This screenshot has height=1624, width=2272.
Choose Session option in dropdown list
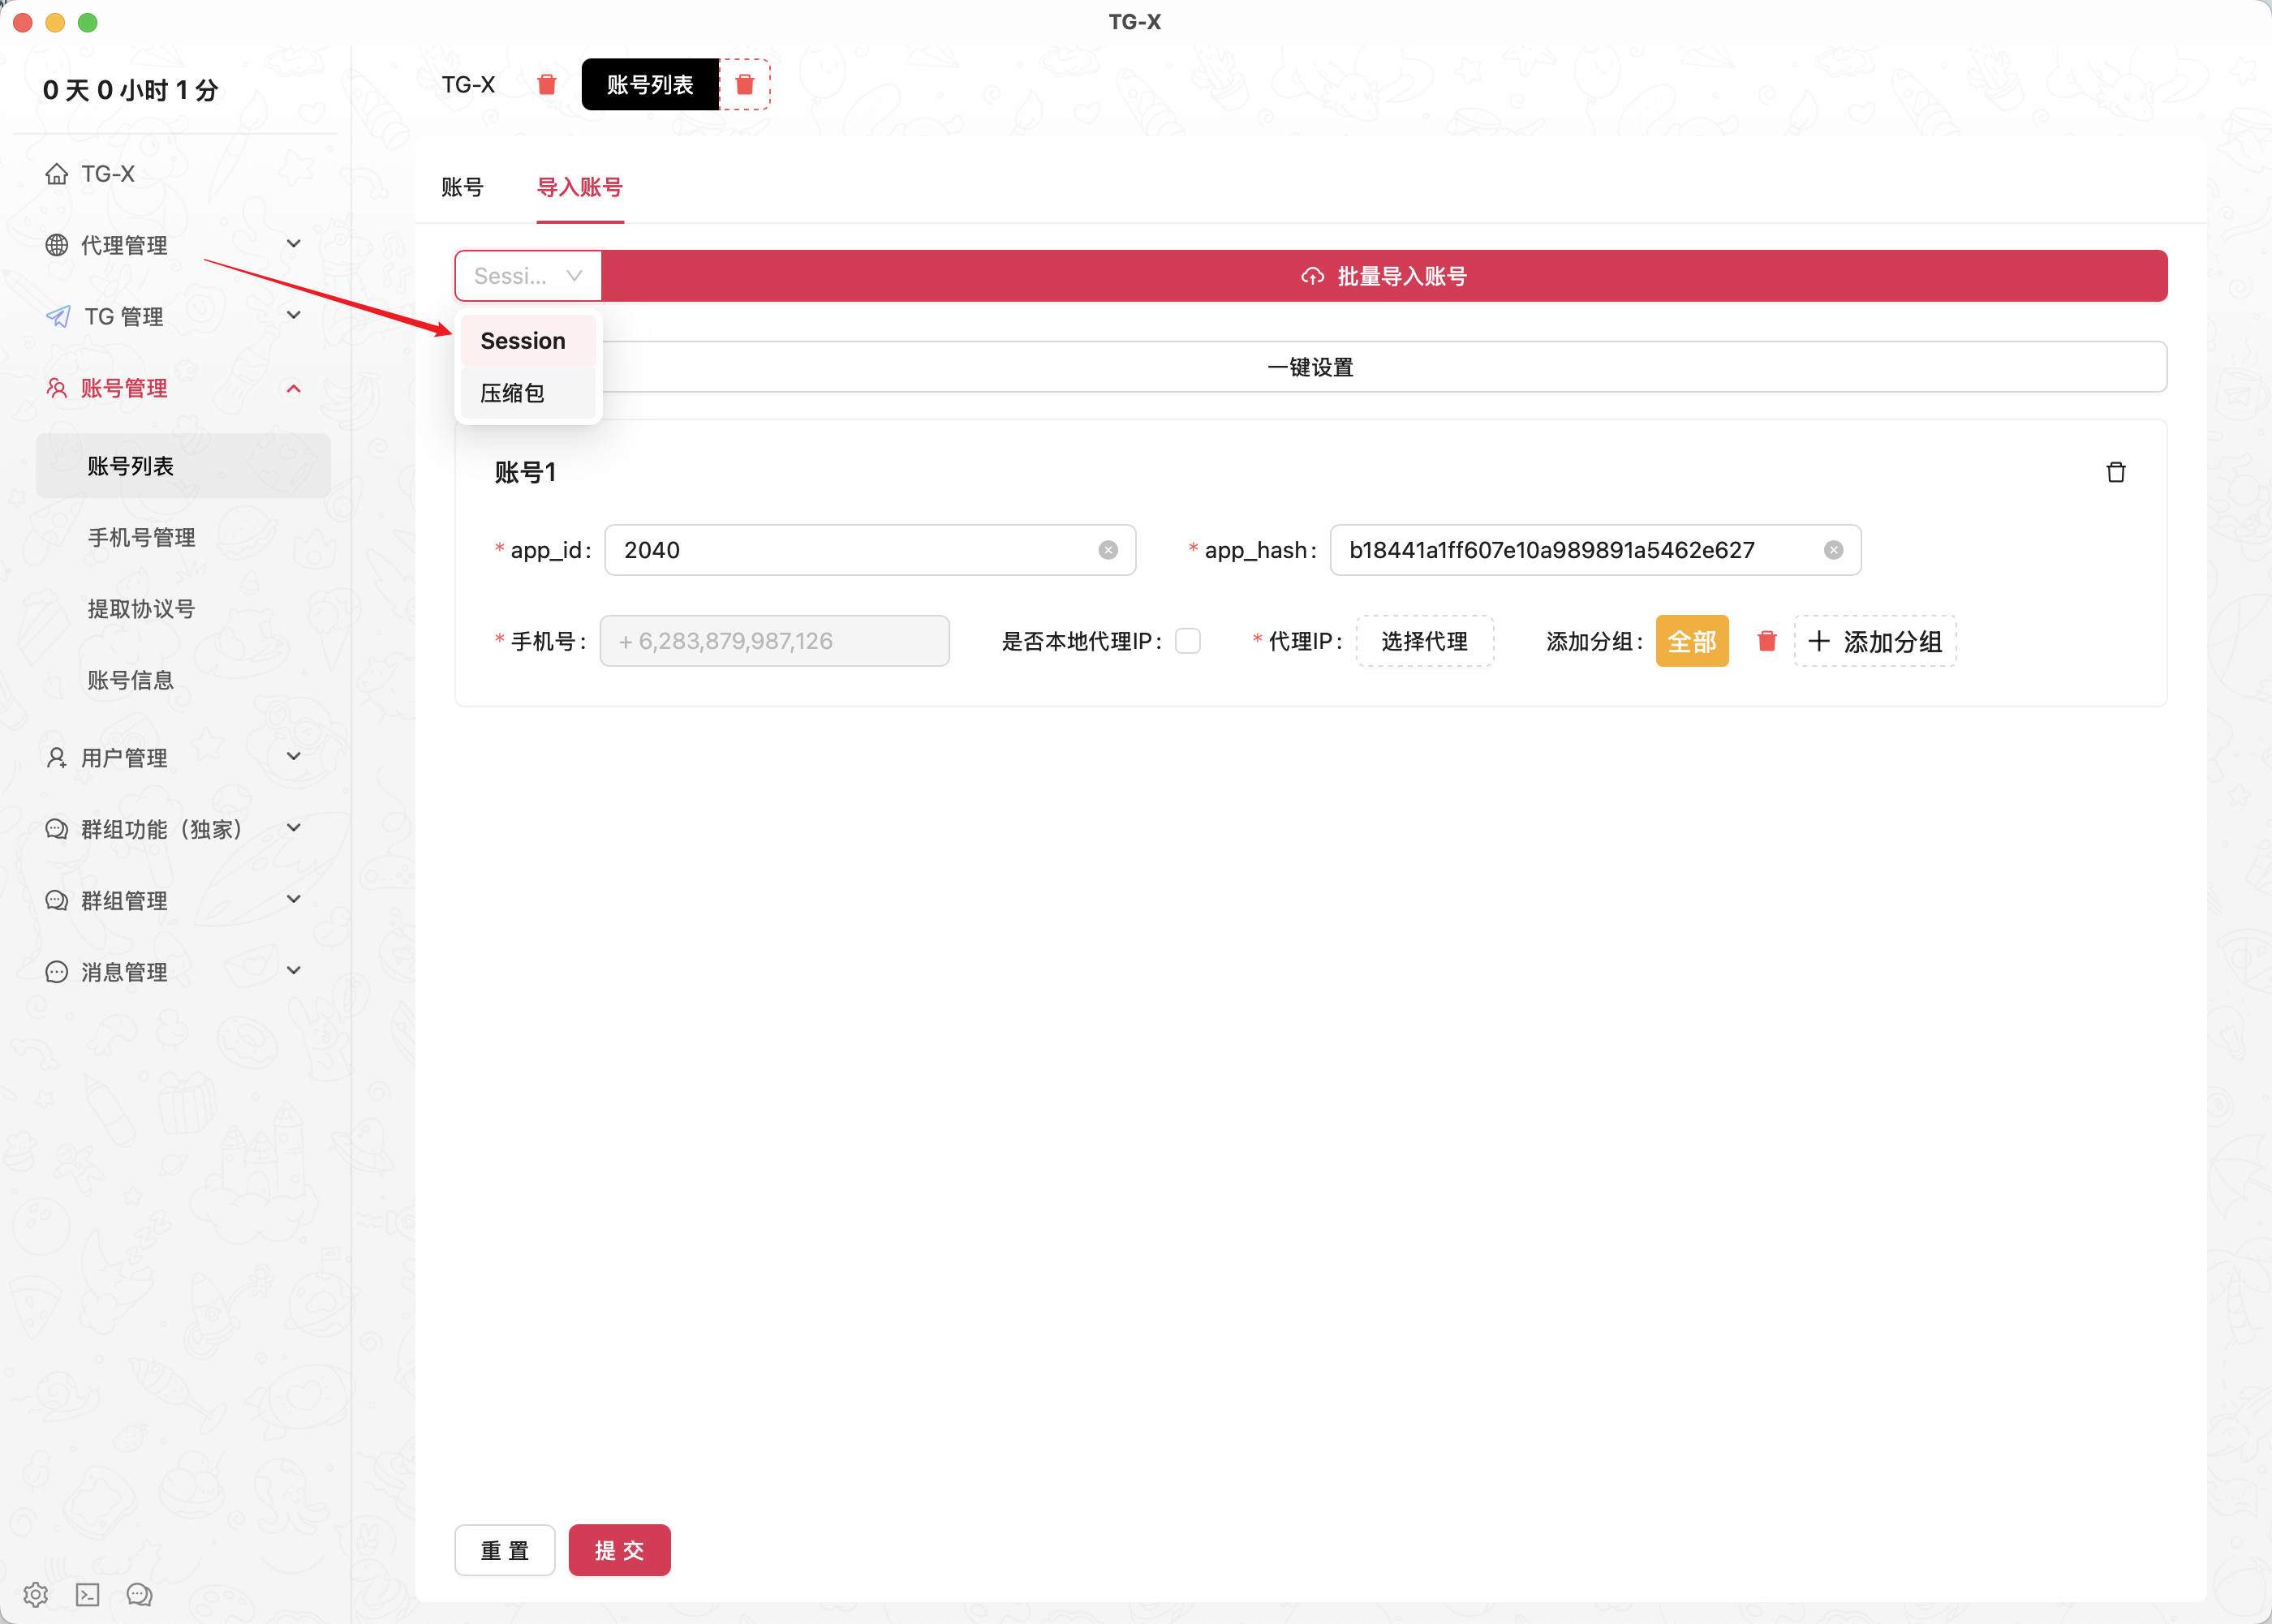coord(528,341)
